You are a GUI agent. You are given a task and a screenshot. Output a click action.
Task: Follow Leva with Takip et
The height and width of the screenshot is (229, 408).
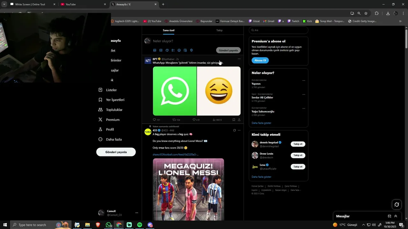point(298,167)
